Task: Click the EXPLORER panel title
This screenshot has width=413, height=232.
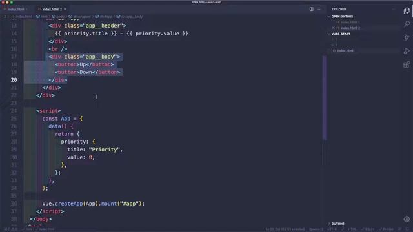Action: point(339,9)
